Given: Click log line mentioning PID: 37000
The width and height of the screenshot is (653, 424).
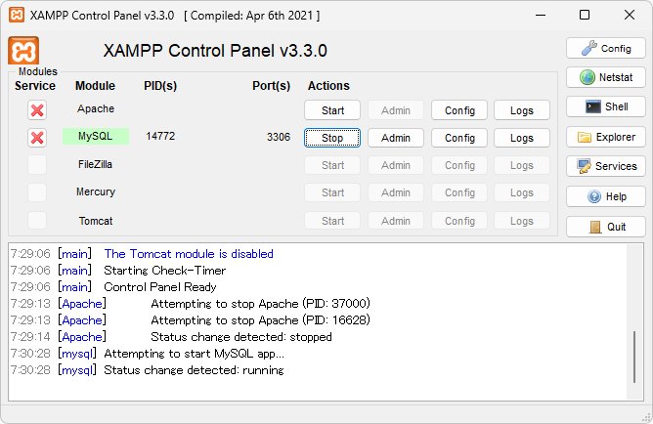Looking at the screenshot, I should pos(260,304).
